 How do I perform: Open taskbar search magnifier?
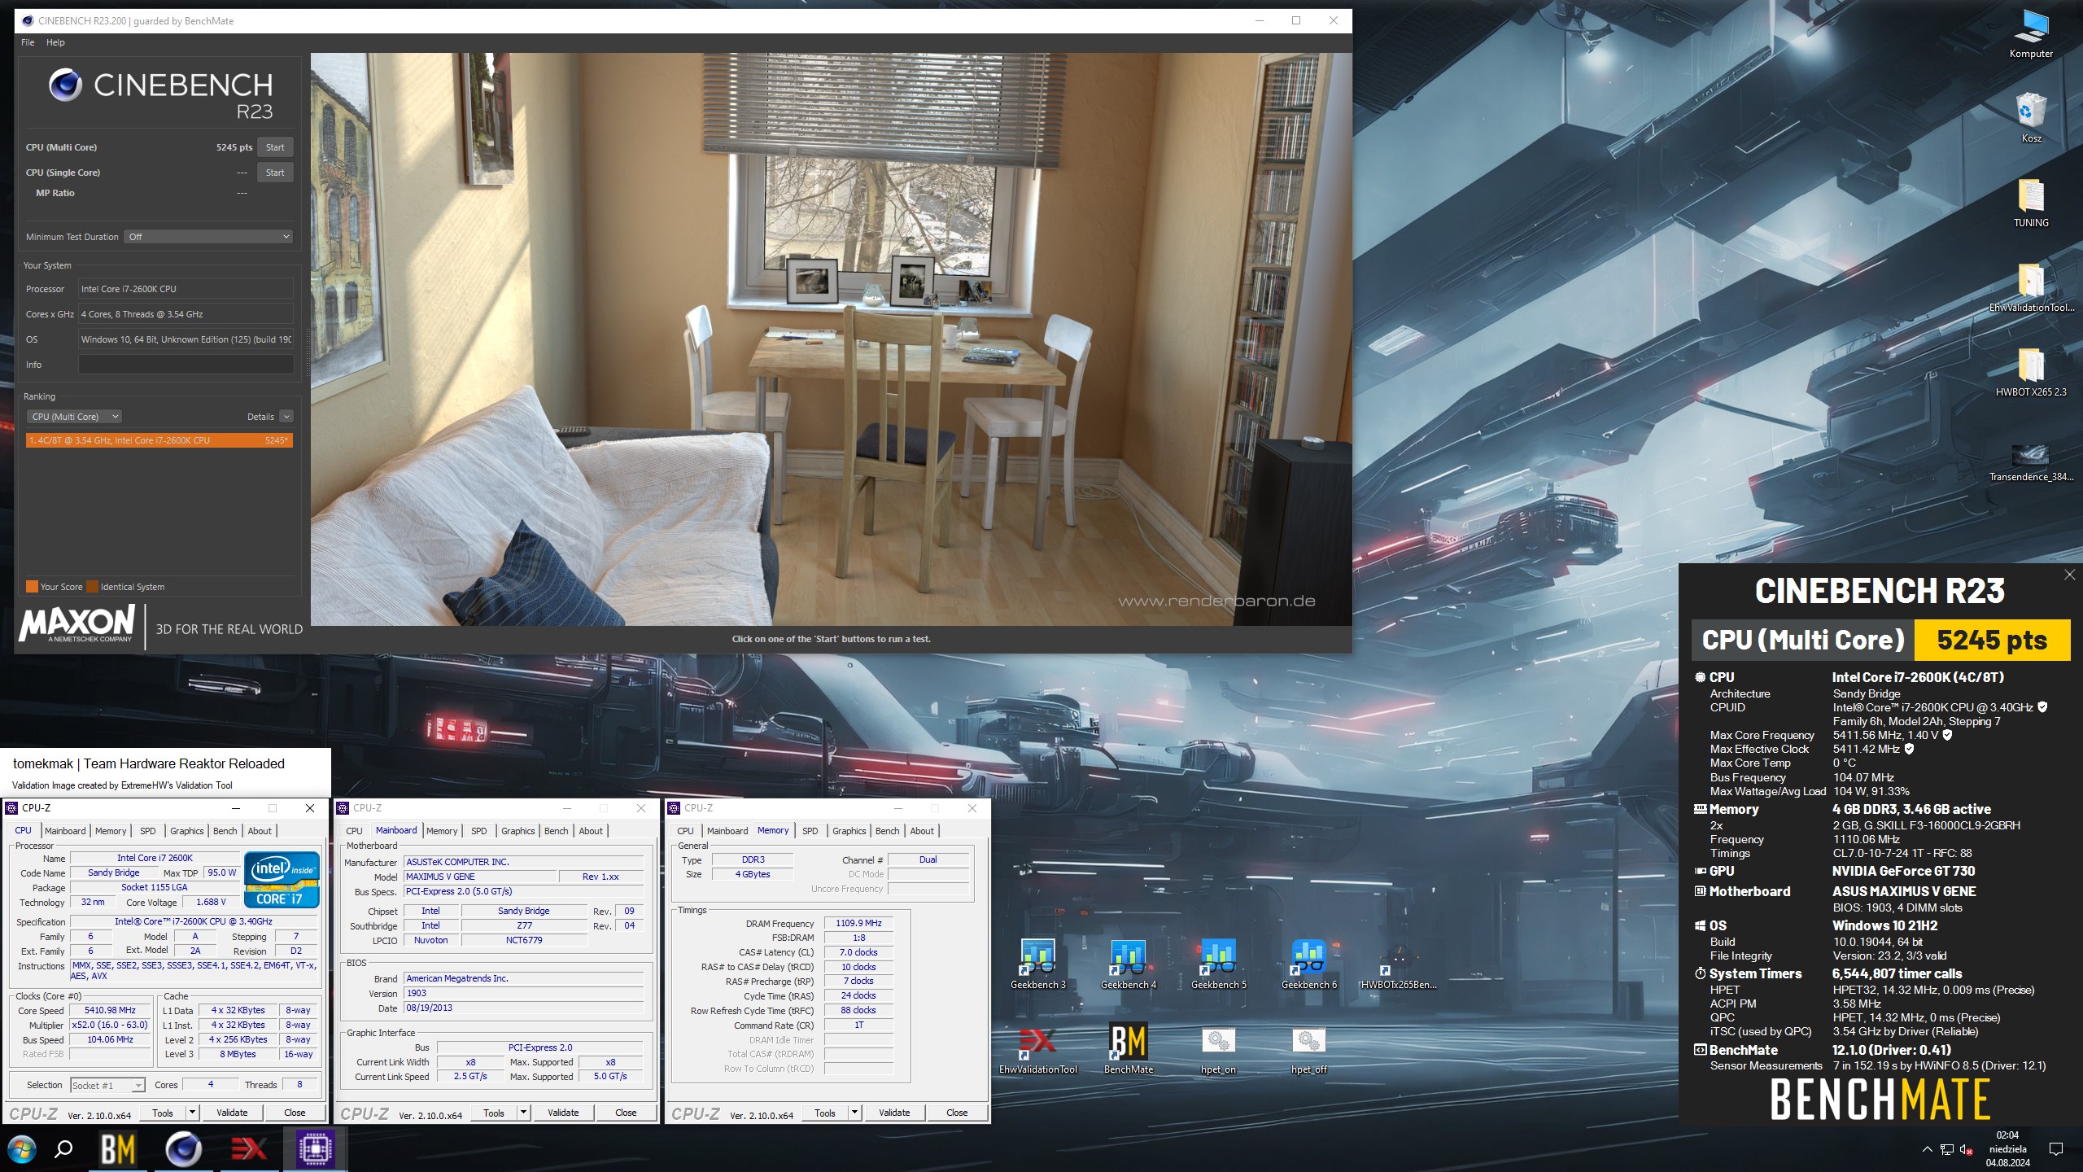click(x=63, y=1149)
